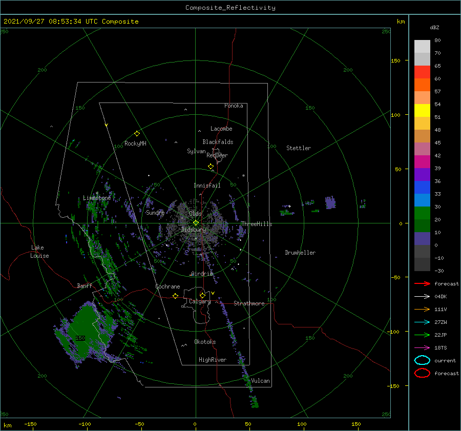This screenshot has height=431, width=461.
Task: Click the yellow diamond marker below Red Deer
Action: (x=211, y=167)
